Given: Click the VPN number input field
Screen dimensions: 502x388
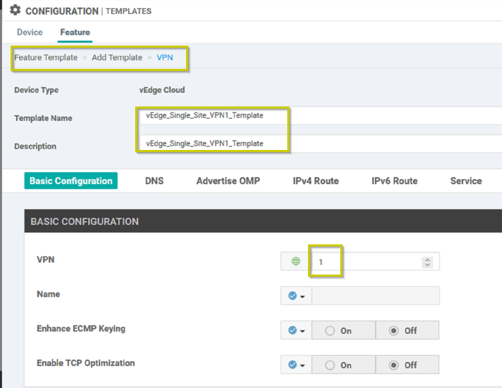Looking at the screenshot, I should 375,261.
